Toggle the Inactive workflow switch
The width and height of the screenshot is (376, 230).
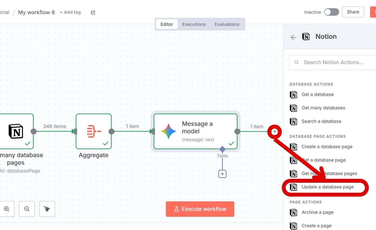pos(331,12)
